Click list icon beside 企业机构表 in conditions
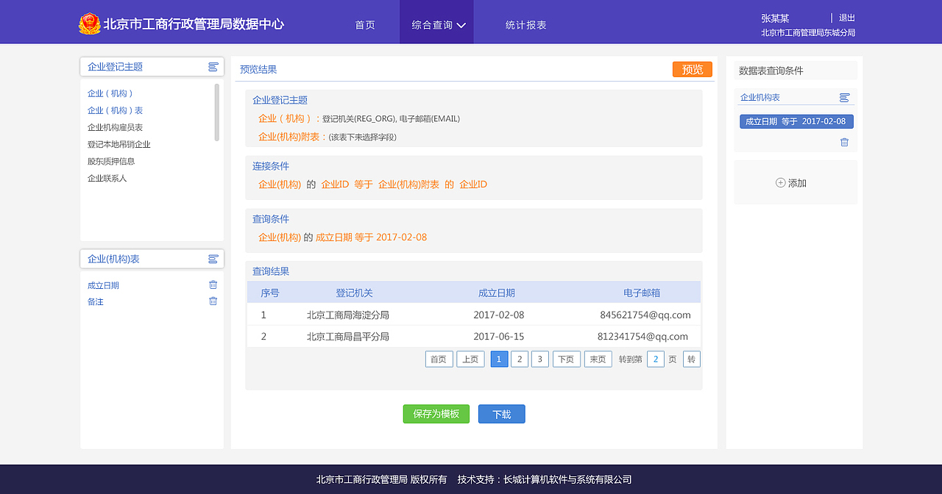This screenshot has width=942, height=494. (845, 98)
